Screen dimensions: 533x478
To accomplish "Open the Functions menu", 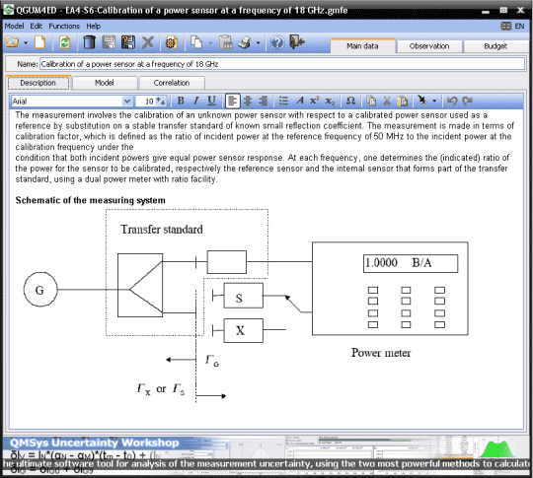I will tap(64, 27).
